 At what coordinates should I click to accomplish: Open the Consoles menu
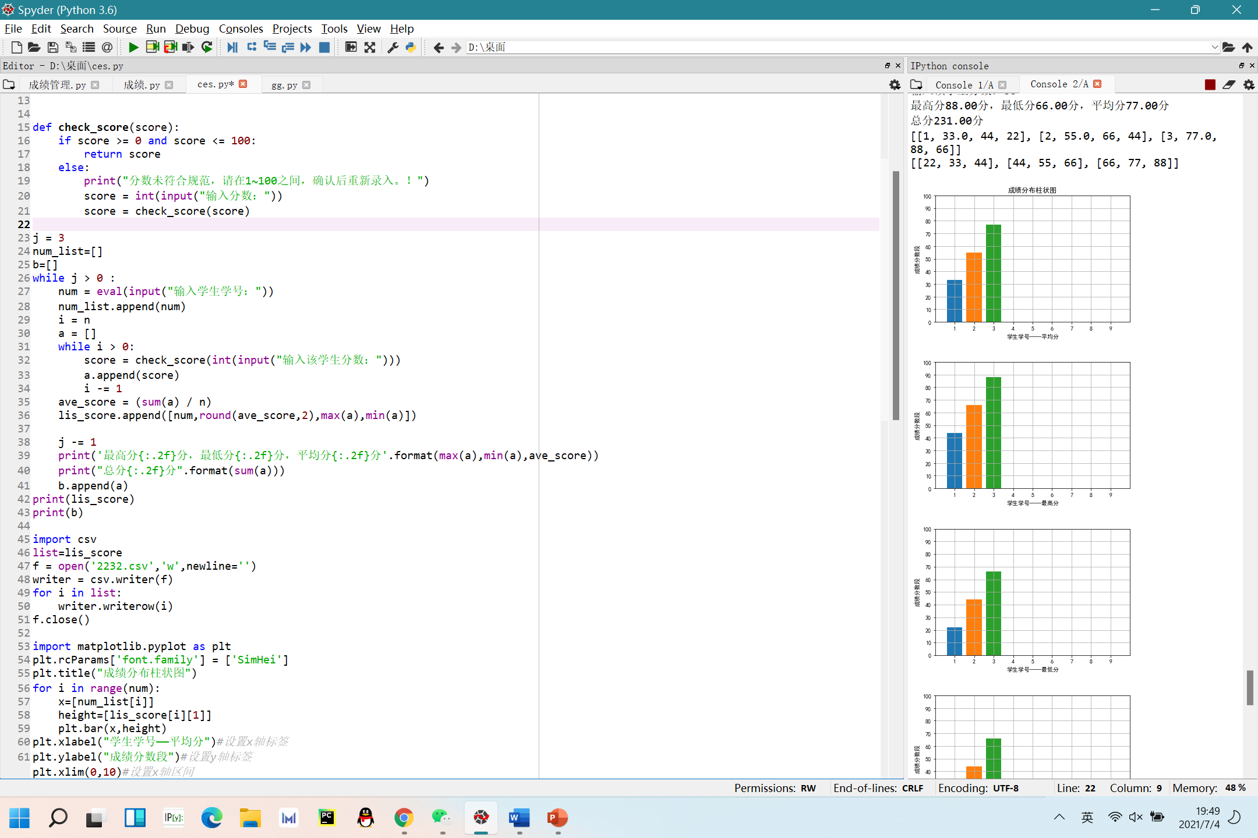[x=241, y=29]
